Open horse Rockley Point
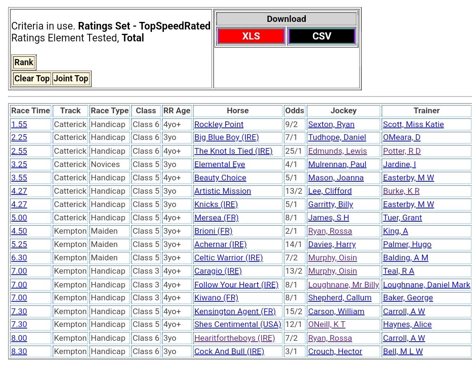 click(219, 124)
